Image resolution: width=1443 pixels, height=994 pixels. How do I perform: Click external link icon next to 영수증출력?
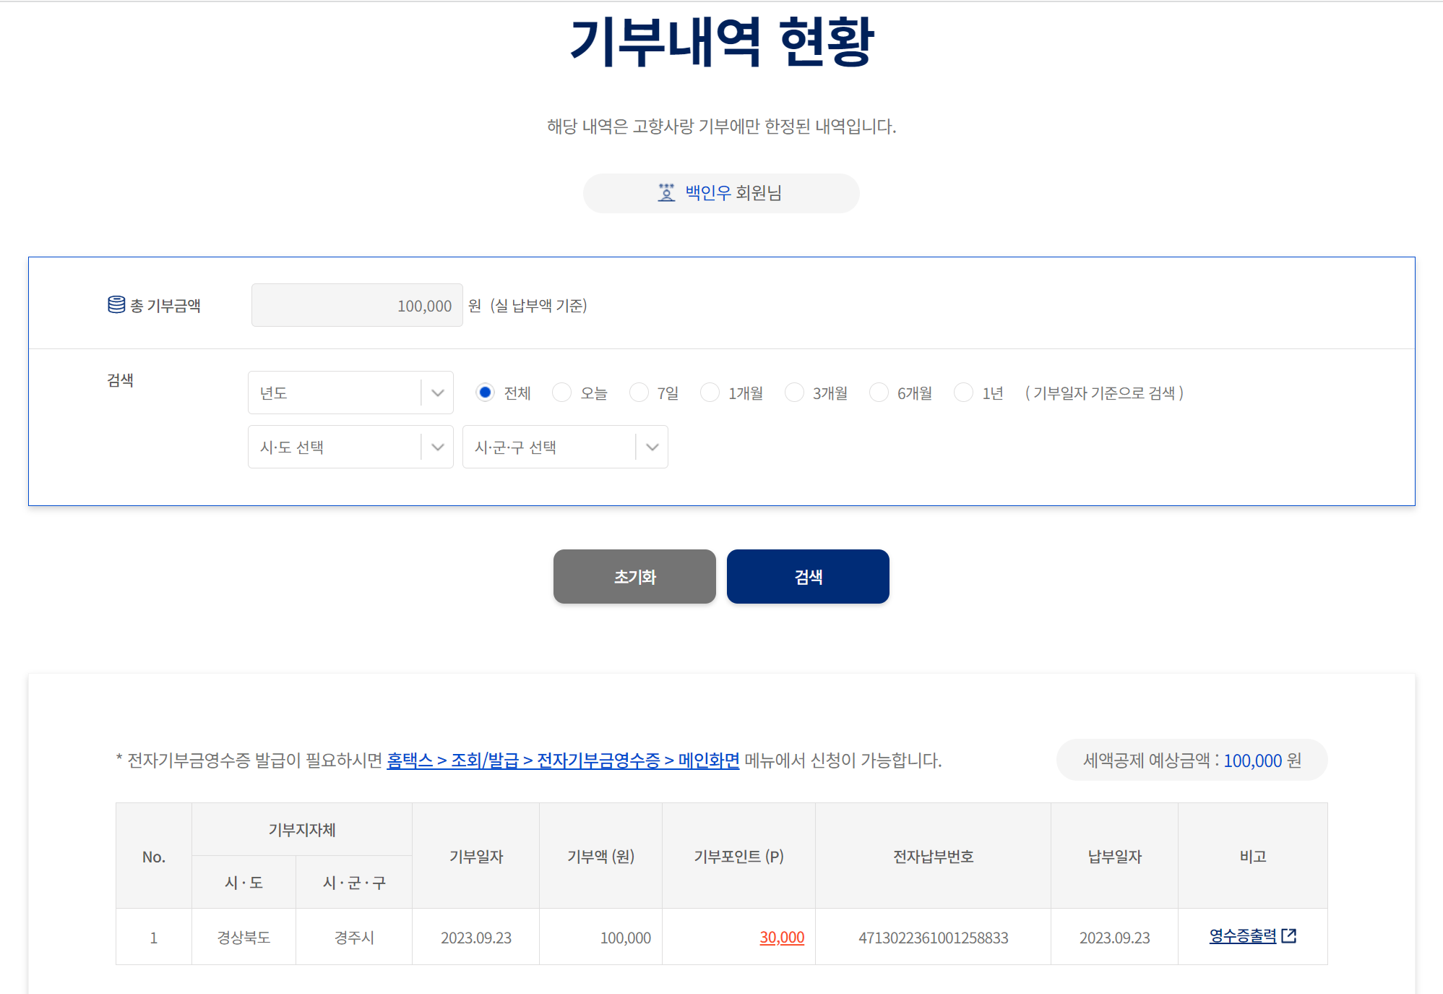(x=1288, y=935)
